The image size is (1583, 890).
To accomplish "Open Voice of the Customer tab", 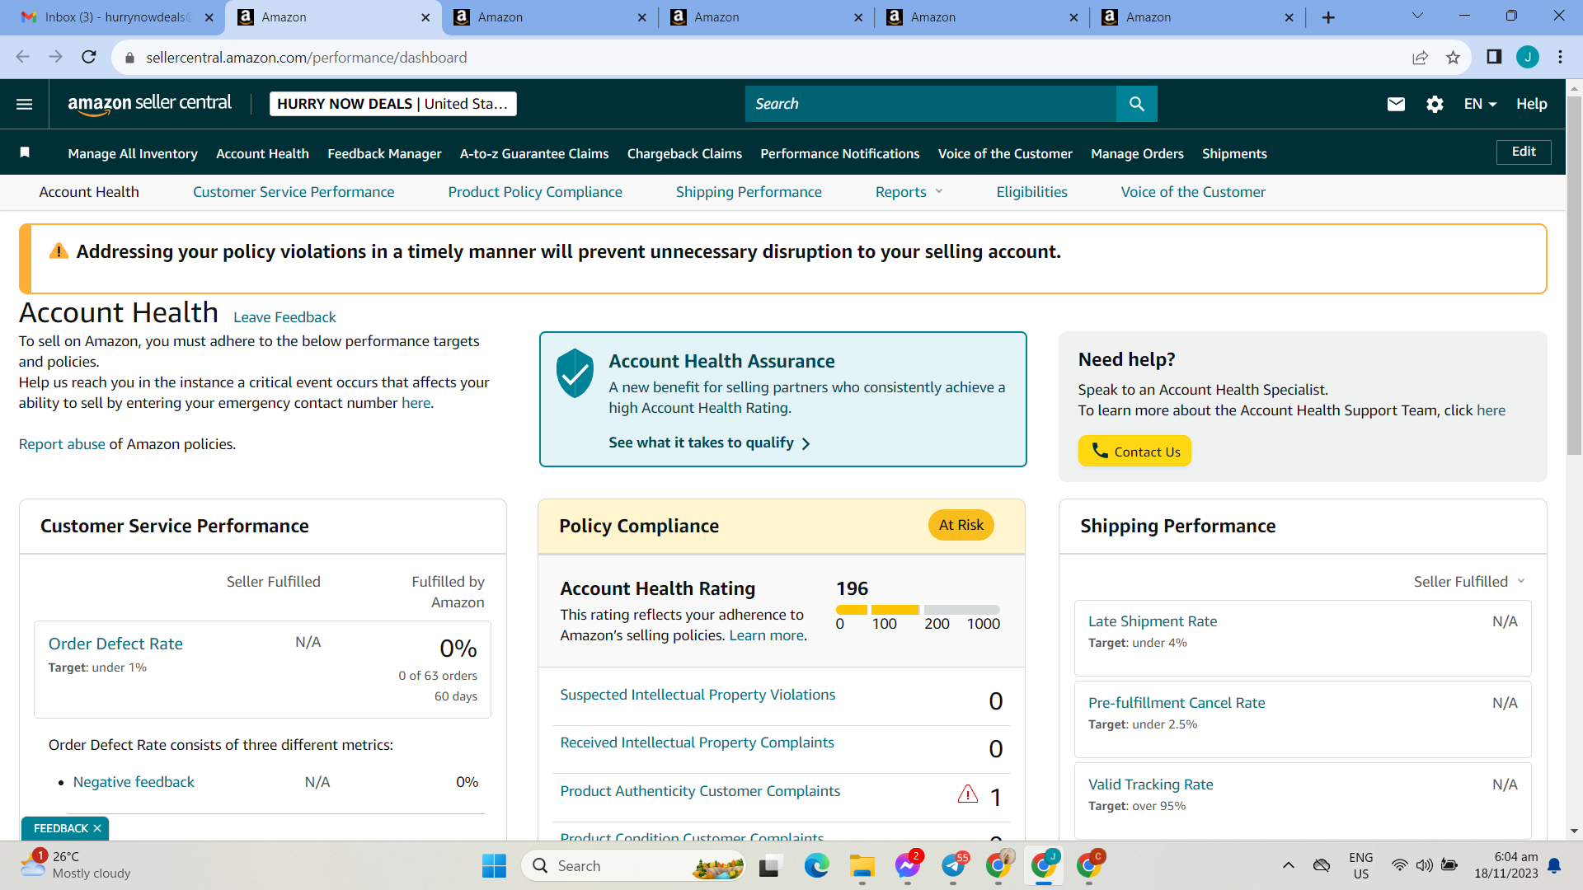I will coord(1193,192).
